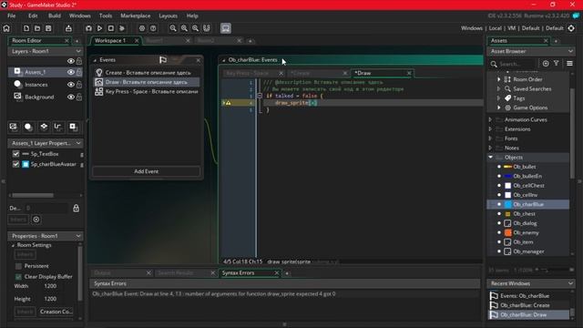Open Layers - Room1 dropdown
Screen dimensions: 583x328
78,51
